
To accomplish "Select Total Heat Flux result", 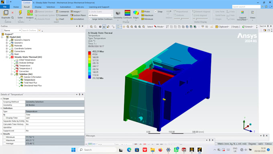I will coord(30,83).
